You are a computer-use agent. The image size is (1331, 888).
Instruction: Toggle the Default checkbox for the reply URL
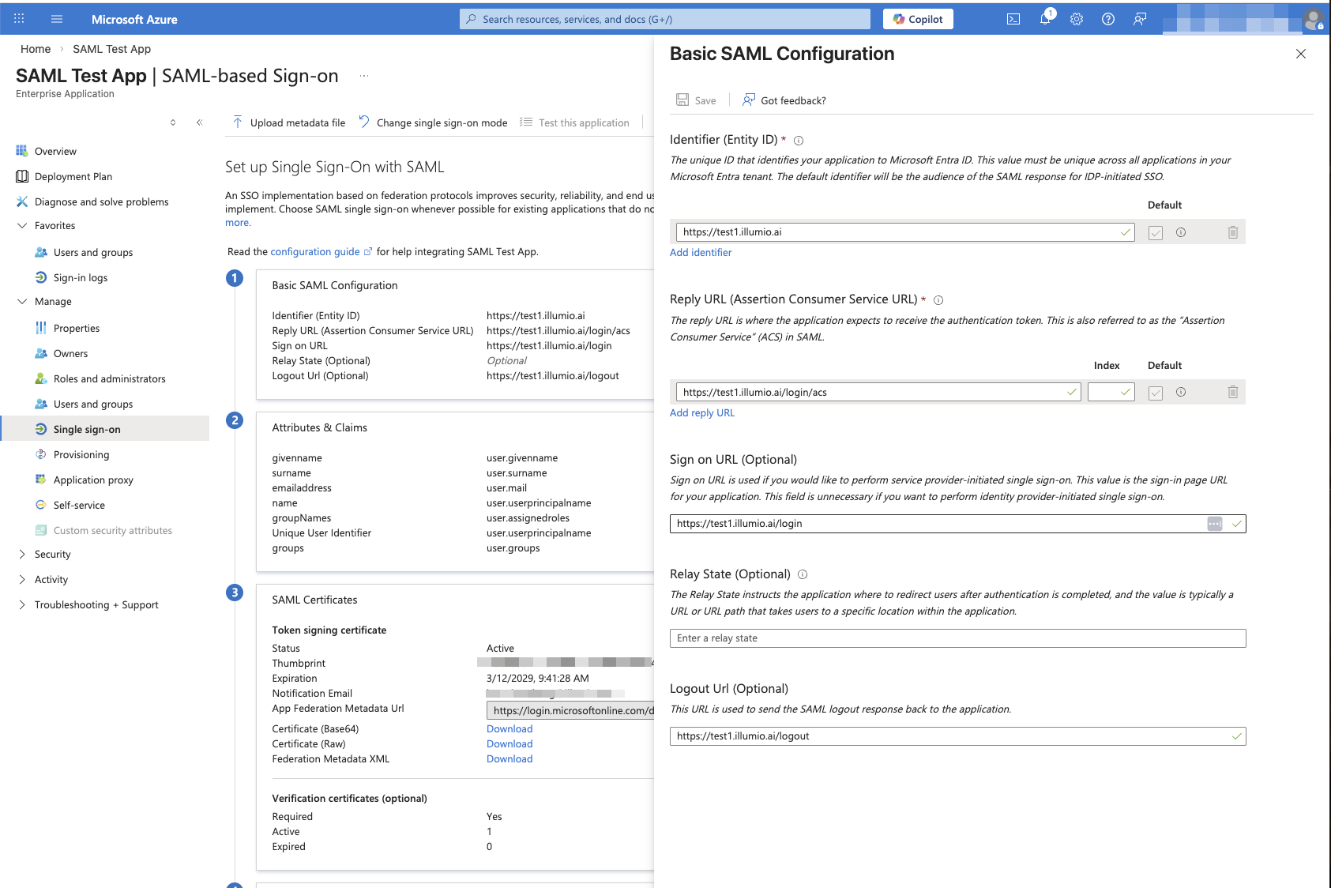(x=1156, y=393)
